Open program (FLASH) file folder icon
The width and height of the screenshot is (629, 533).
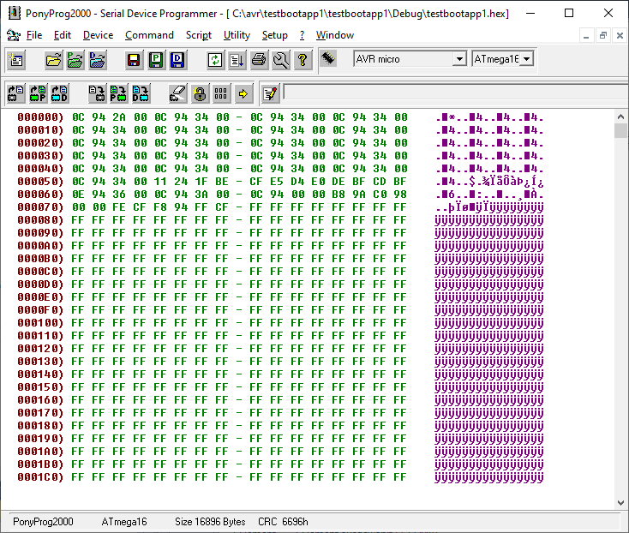tap(75, 60)
